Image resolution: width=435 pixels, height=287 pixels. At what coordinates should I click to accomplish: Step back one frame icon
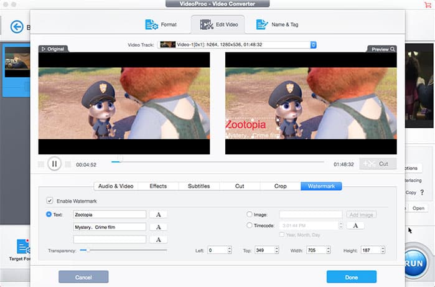tap(41, 164)
